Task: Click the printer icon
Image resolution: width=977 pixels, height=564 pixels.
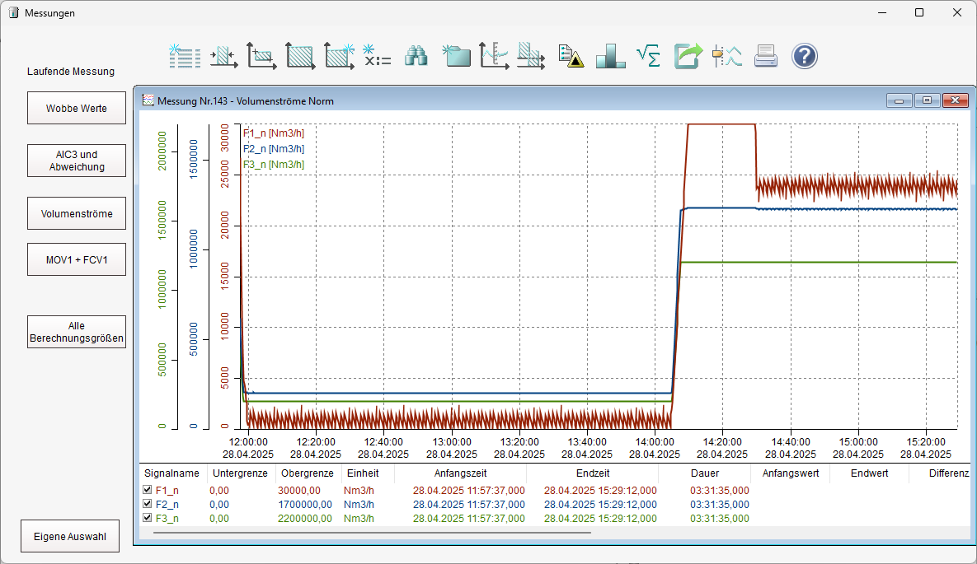Action: coord(766,56)
